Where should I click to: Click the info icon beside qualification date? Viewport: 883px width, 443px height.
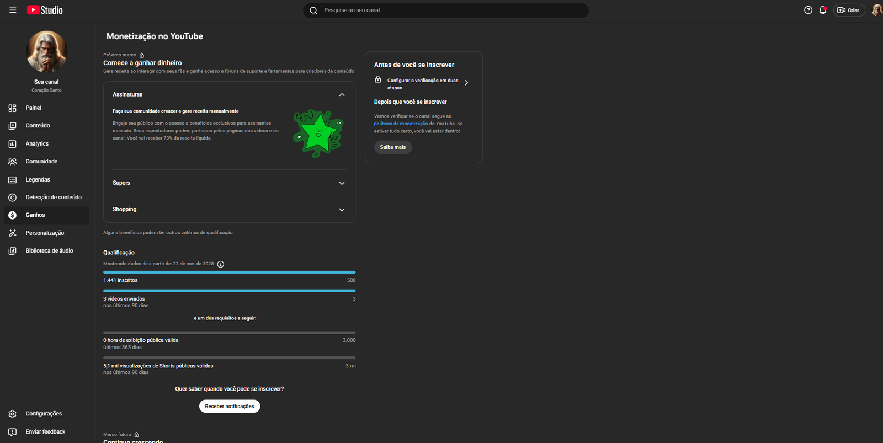pyautogui.click(x=221, y=264)
